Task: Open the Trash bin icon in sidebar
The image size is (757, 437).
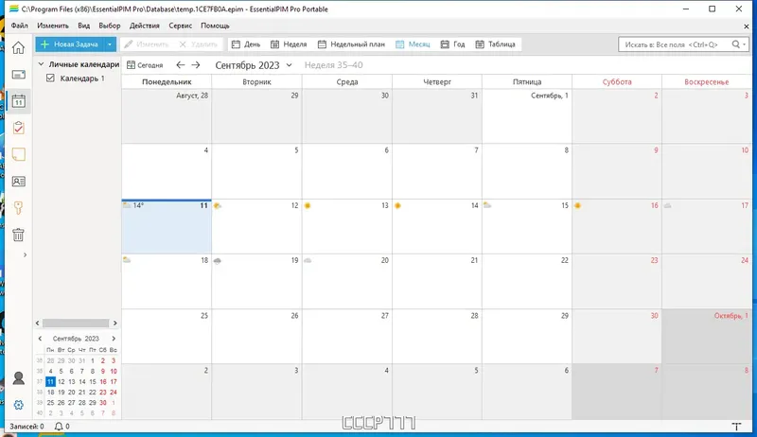Action: [18, 235]
